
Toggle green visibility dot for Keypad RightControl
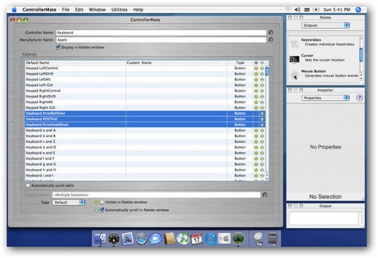(256, 91)
